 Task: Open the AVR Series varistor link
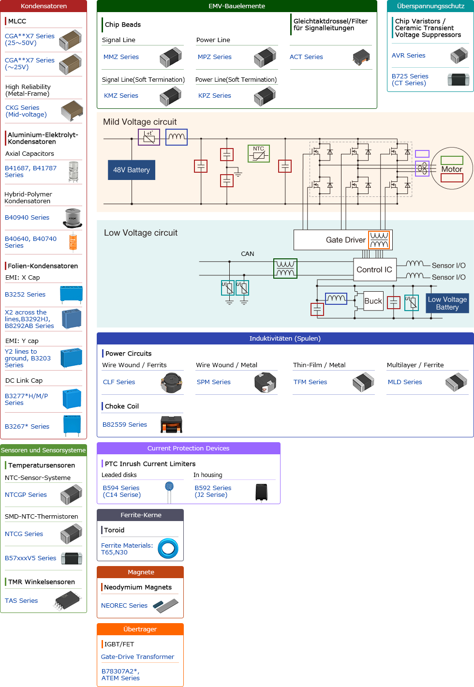(408, 56)
